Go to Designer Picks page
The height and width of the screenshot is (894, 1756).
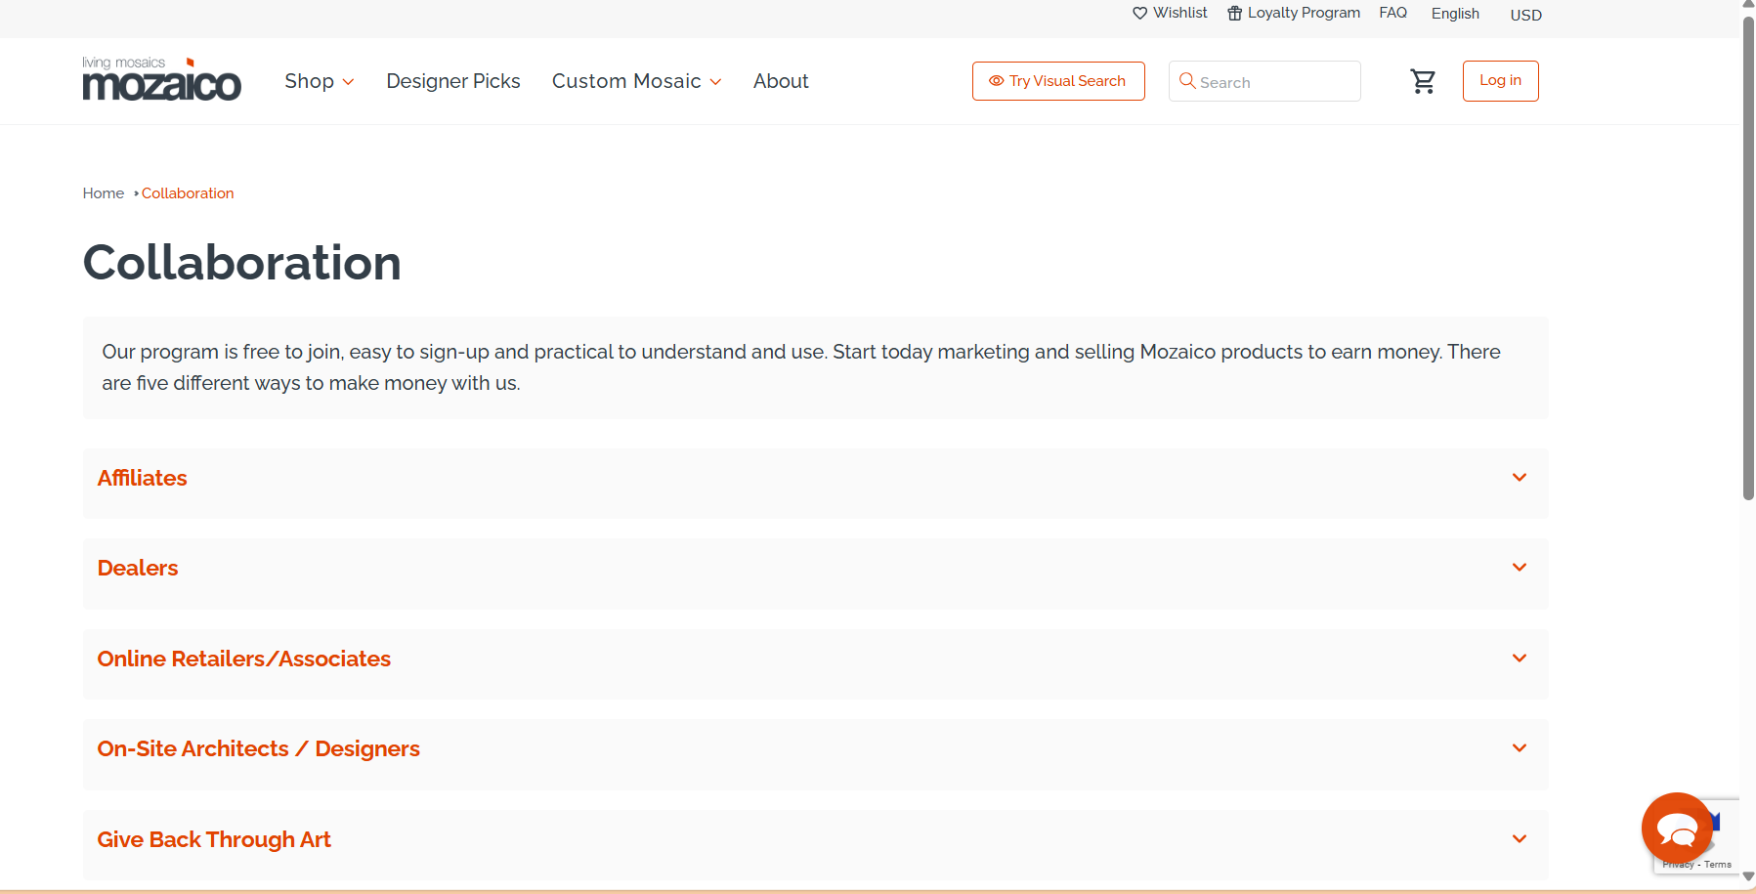pos(452,81)
